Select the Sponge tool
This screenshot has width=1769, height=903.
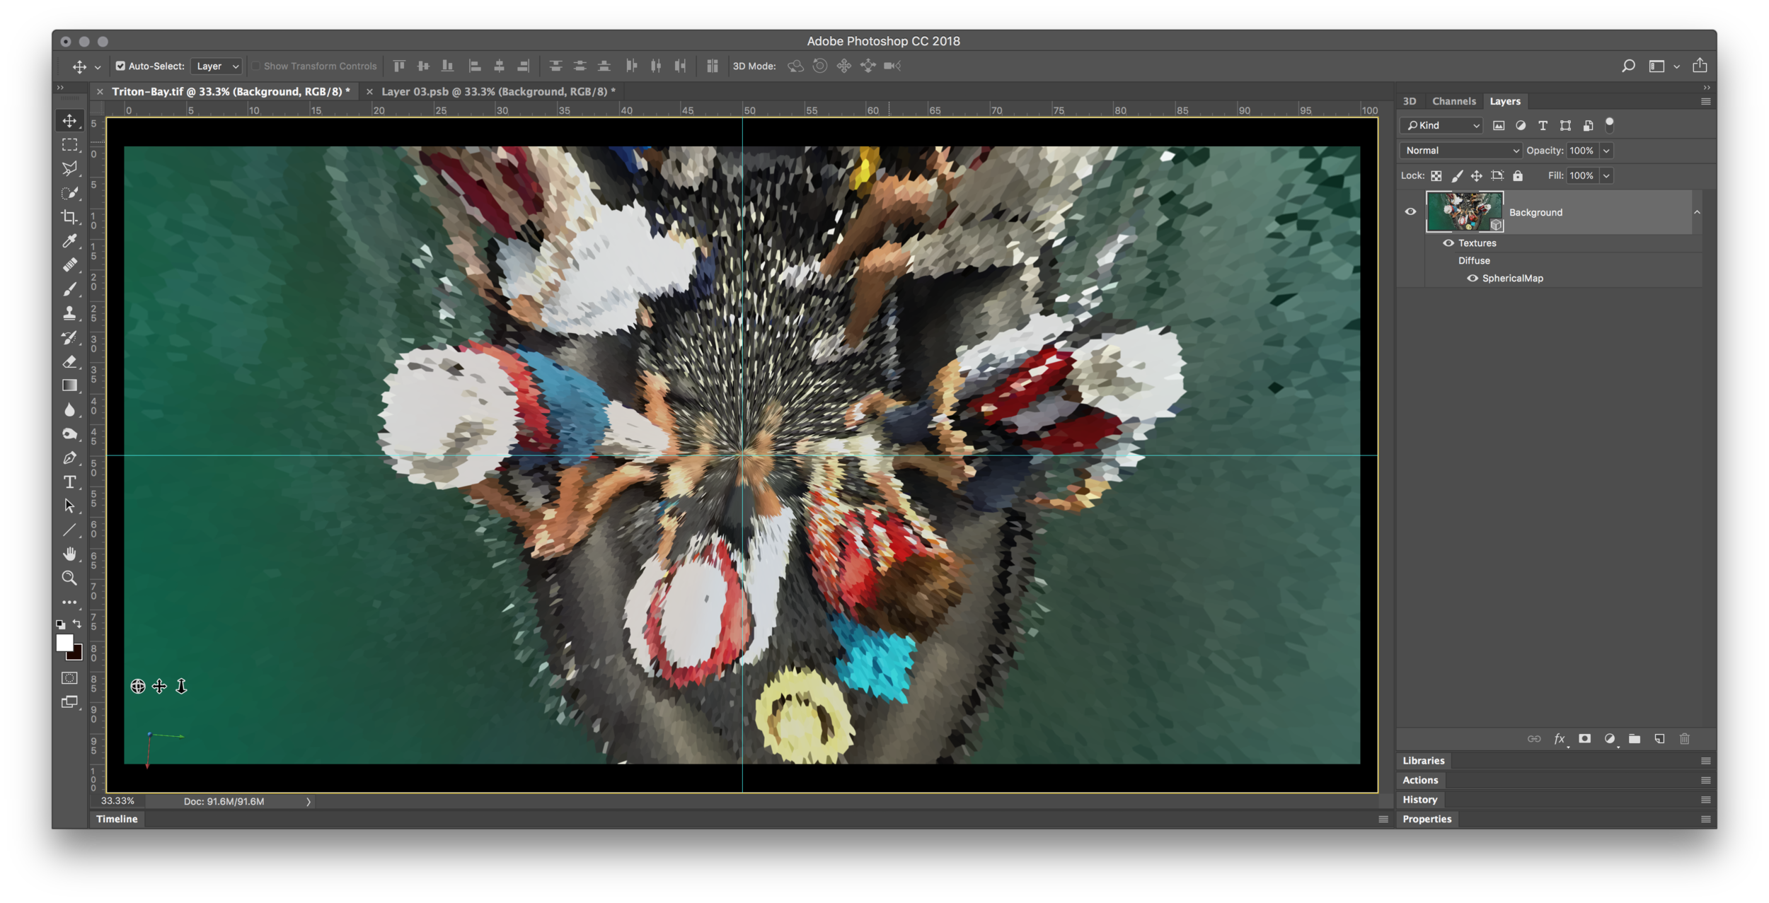click(69, 433)
